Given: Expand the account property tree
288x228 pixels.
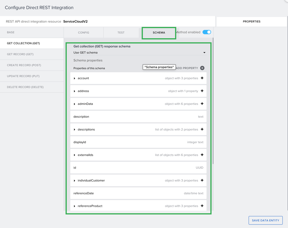Looking at the screenshot, I should click(x=75, y=78).
